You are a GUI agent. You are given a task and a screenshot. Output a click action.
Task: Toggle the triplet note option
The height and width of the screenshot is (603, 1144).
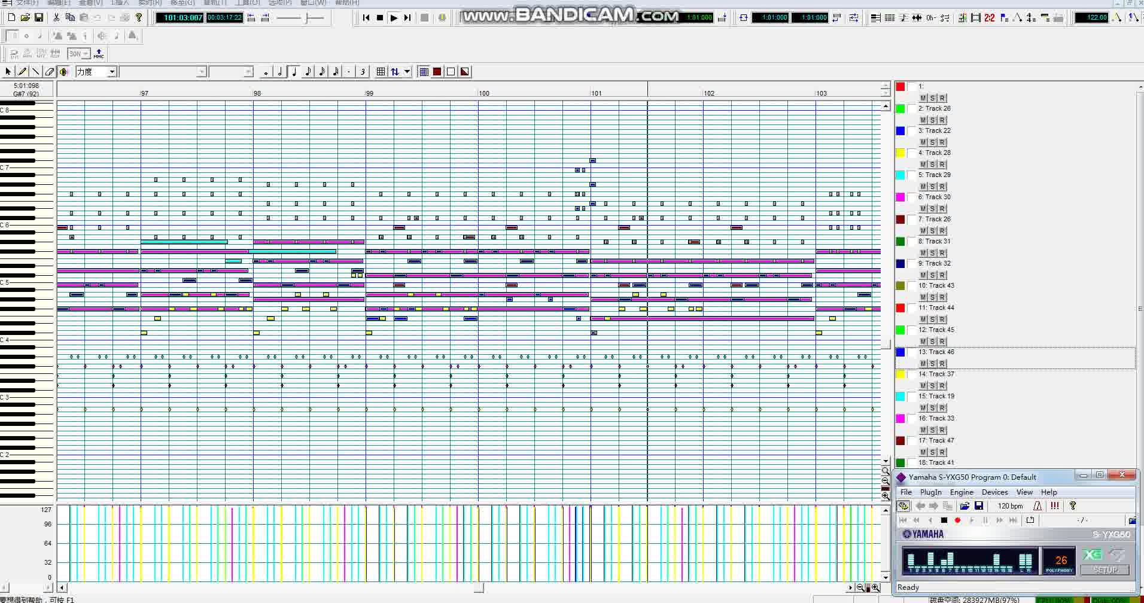click(363, 72)
